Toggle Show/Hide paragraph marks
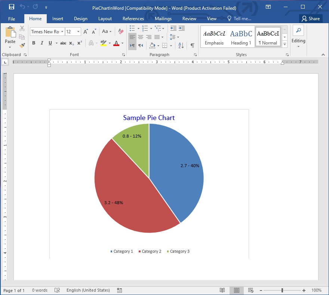 (x=192, y=45)
